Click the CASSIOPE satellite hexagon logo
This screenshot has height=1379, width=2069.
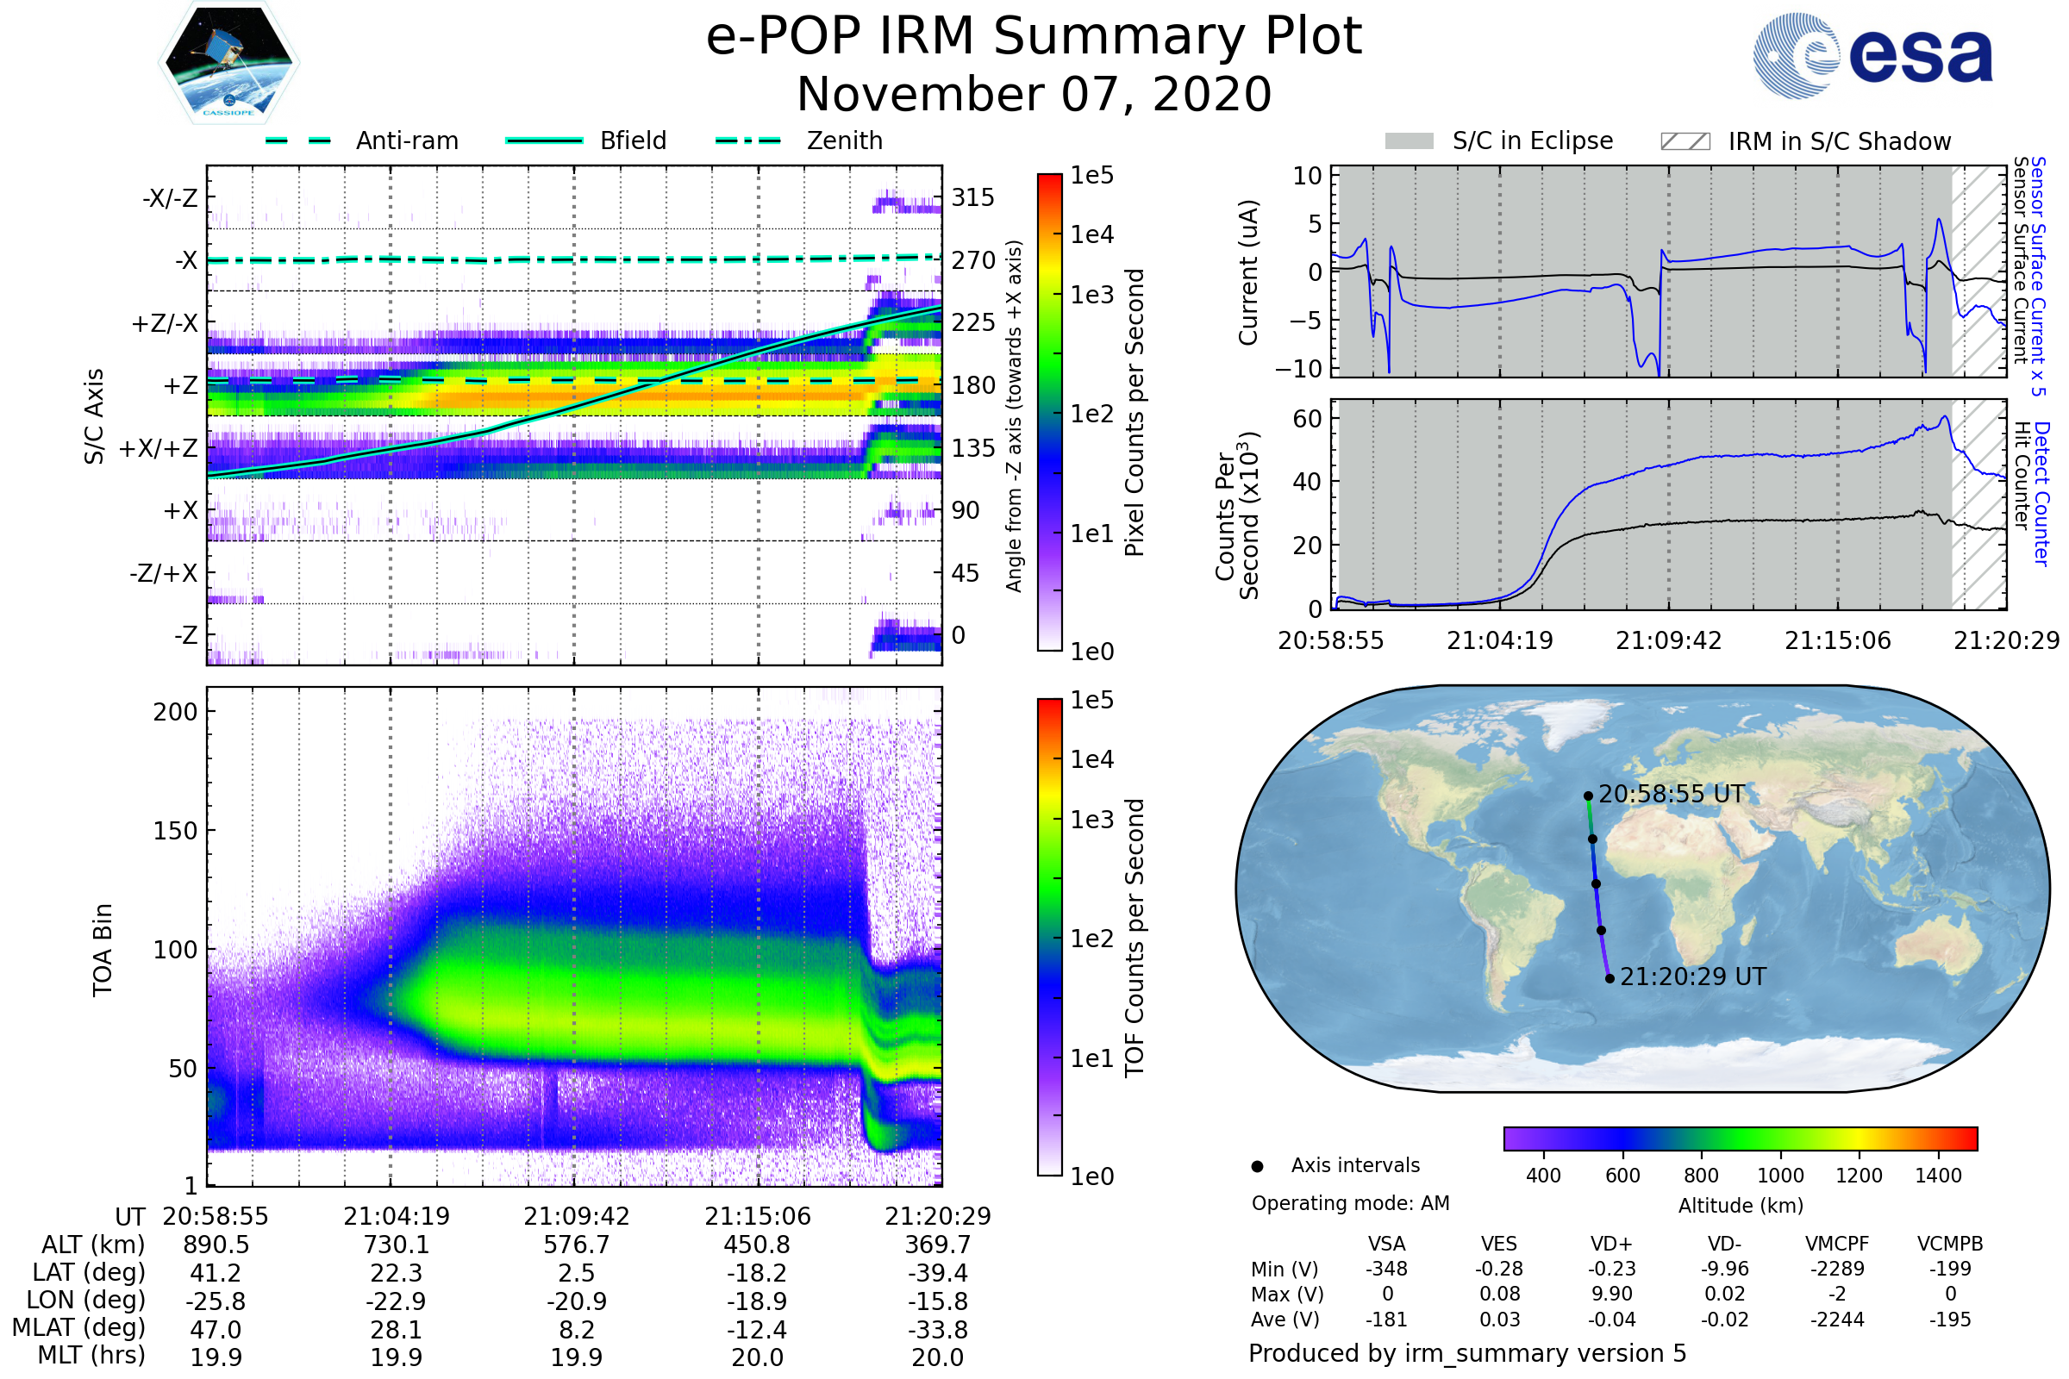click(x=228, y=63)
